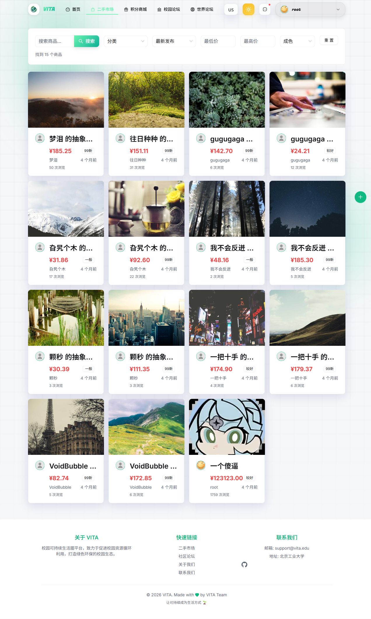This screenshot has height=619, width=371.
Task: Open the chat messages icon
Action: [x=265, y=9]
